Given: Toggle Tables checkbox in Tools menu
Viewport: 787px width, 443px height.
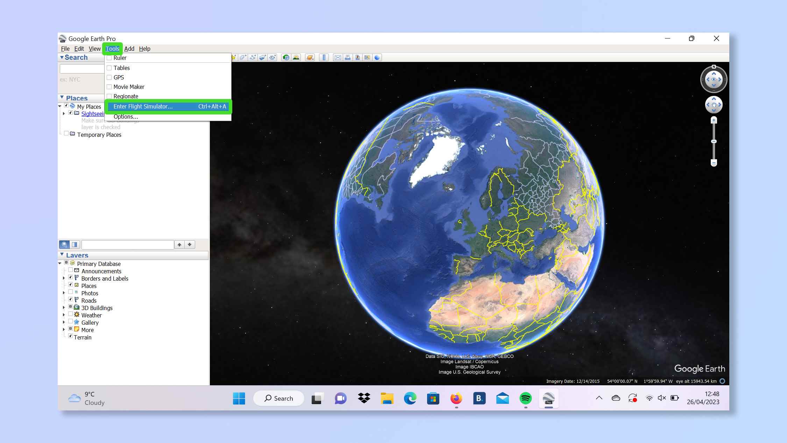Looking at the screenshot, I should 109,67.
